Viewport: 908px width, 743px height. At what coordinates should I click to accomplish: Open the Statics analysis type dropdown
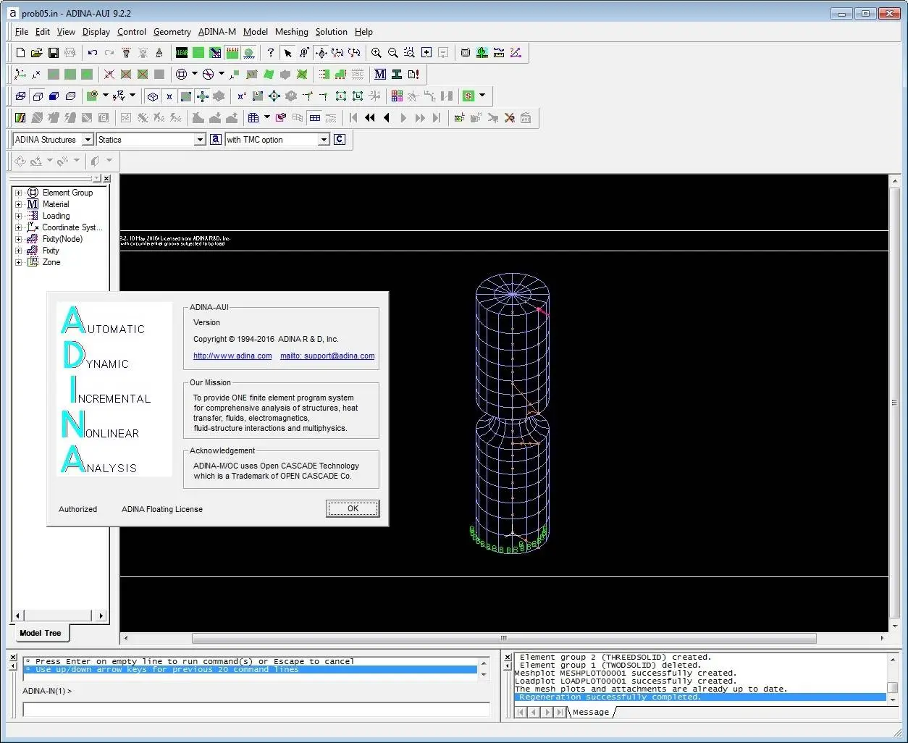tap(201, 140)
